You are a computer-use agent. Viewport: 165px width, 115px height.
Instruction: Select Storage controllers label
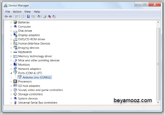coord(30,94)
